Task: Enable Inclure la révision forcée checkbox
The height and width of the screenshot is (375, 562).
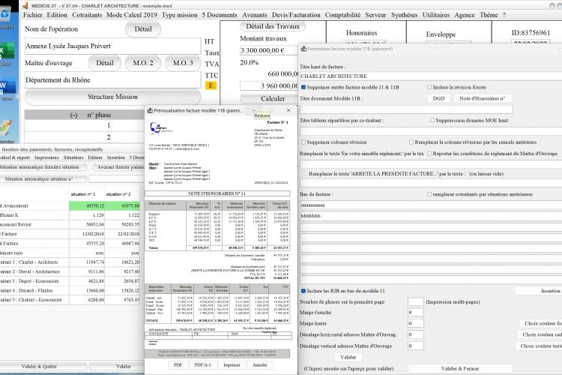Action: click(429, 87)
